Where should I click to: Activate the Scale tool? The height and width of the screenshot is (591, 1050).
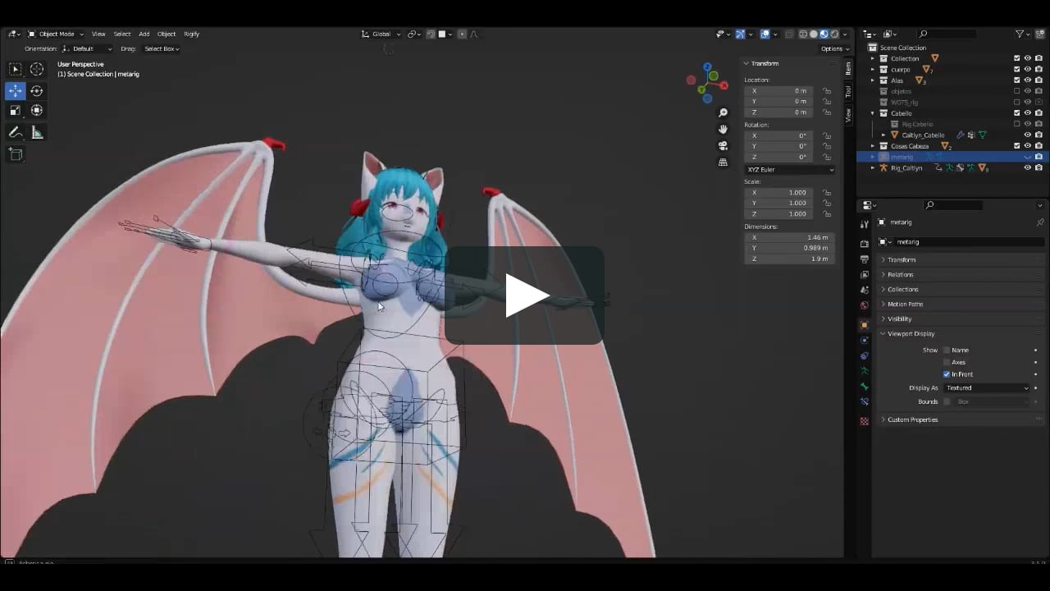pyautogui.click(x=15, y=110)
